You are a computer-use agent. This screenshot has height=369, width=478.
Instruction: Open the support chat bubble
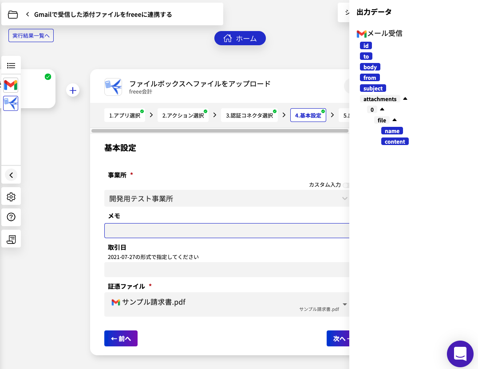click(x=460, y=354)
